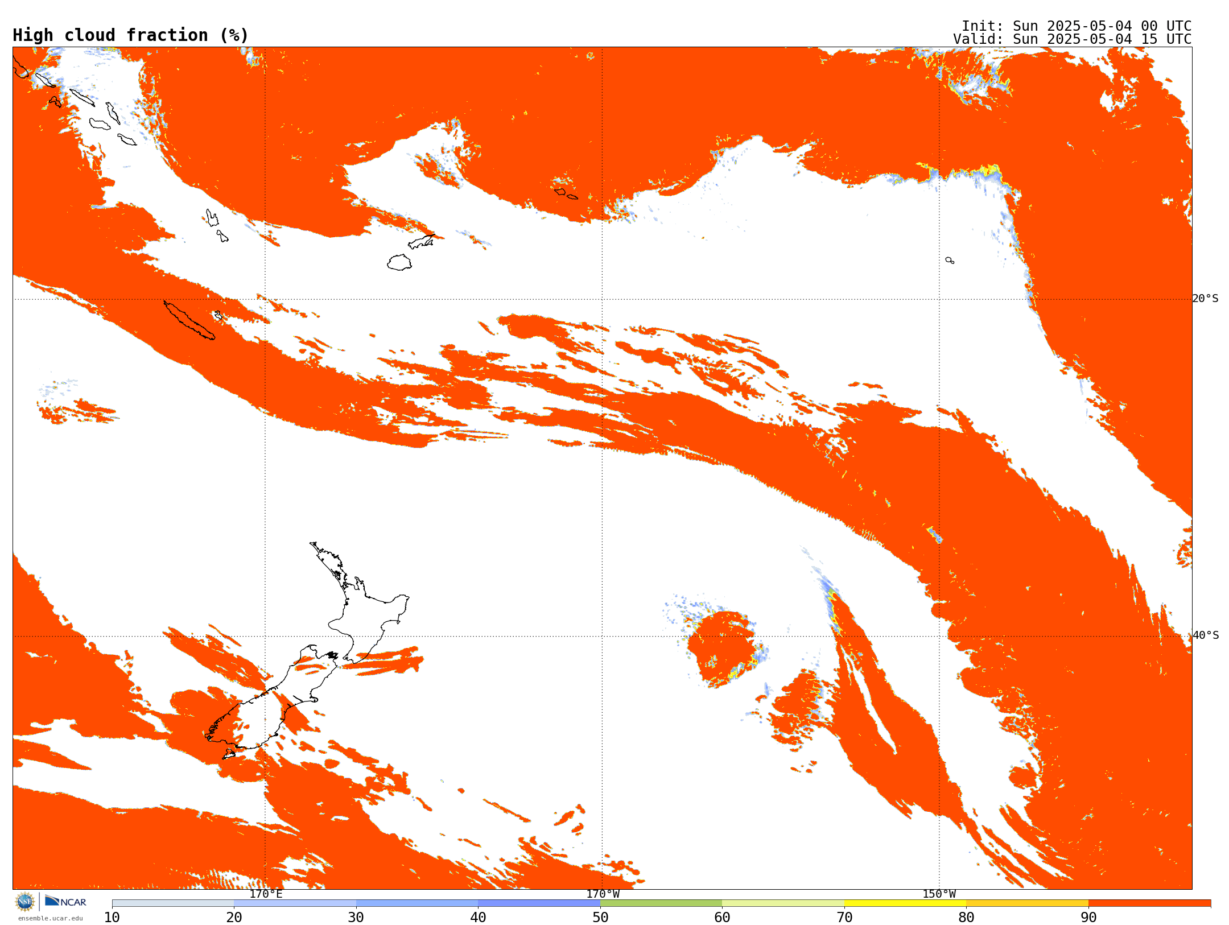Select the 'Valid: Sun 2025-05-04 15 UTC' text
The width and height of the screenshot is (1229, 925).
click(1073, 39)
